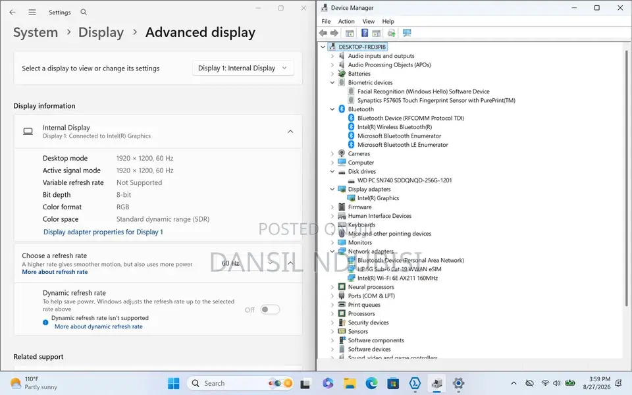Collapse the Display adapters node
Screen dimensions: 632x395
pos(332,189)
